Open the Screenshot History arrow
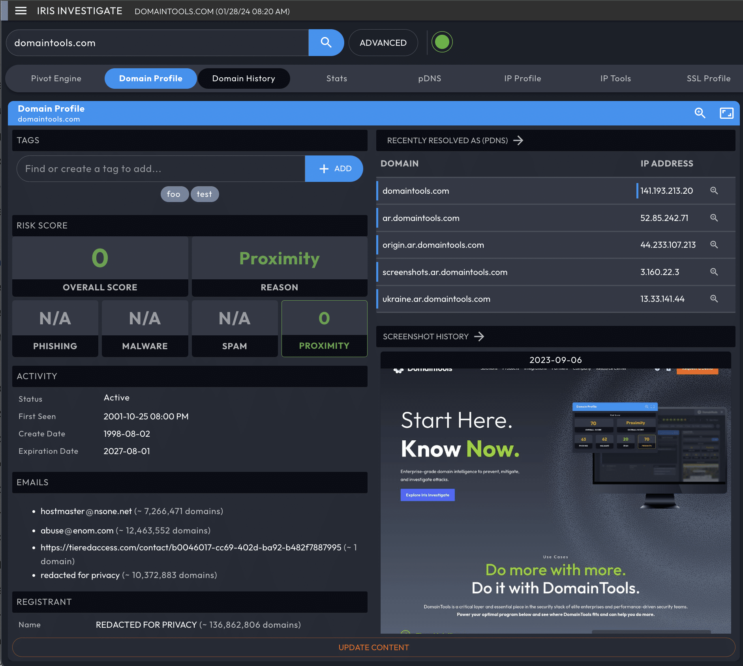The width and height of the screenshot is (743, 666). (x=479, y=337)
